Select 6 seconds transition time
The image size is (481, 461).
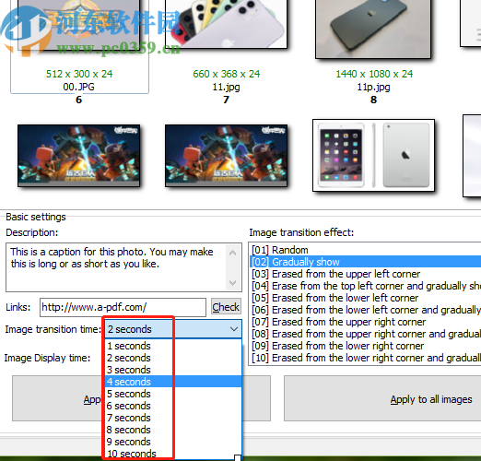[x=173, y=406]
